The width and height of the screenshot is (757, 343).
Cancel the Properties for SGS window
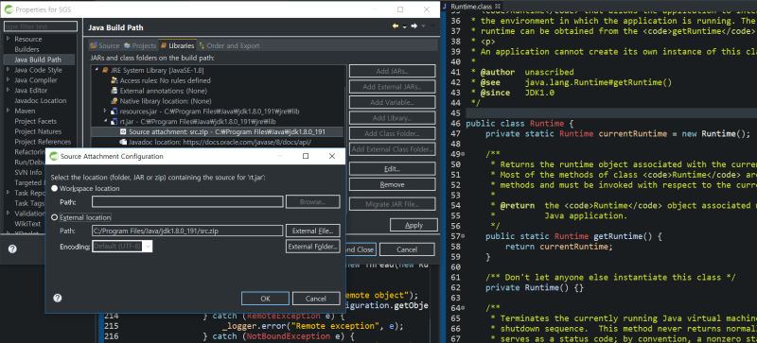[x=407, y=249]
